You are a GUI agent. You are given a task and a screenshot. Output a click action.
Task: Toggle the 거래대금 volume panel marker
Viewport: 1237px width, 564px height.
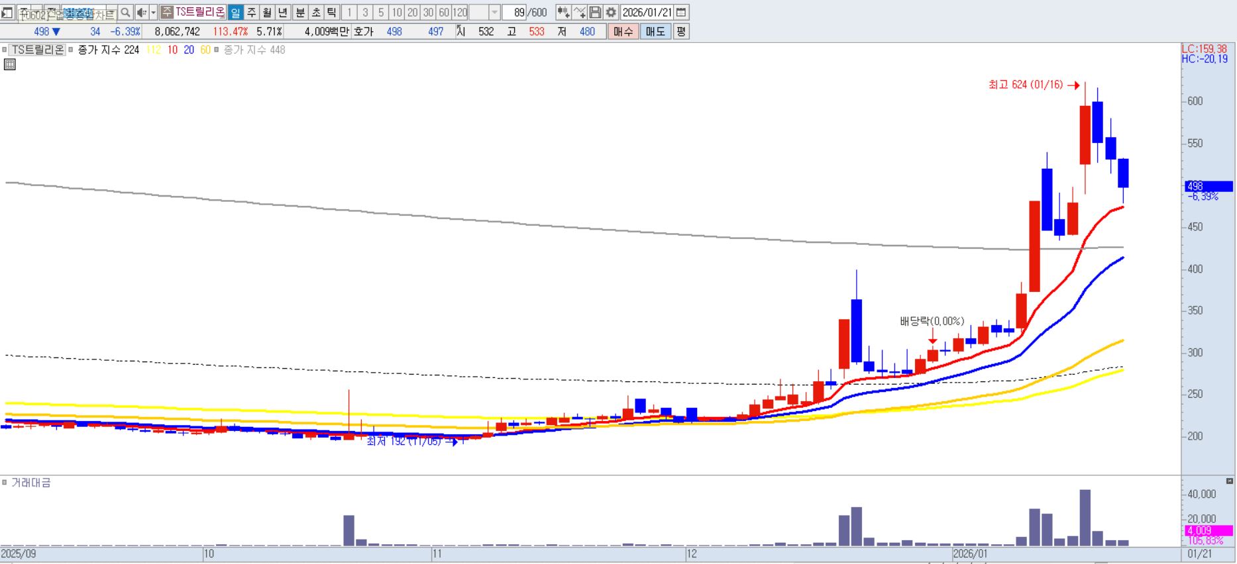click(5, 482)
